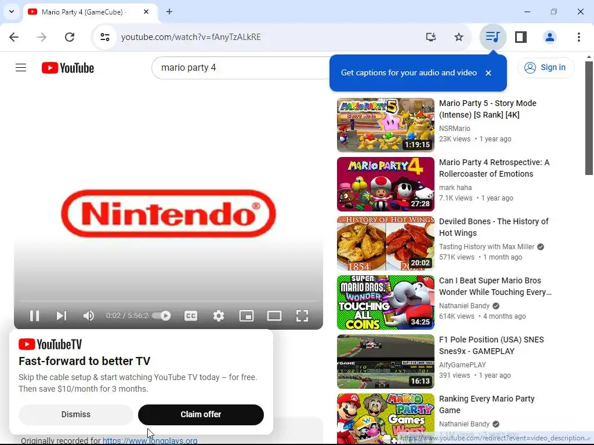Viewport: 594px width, 445px height.
Task: Mute the video volume
Action: coord(89,316)
